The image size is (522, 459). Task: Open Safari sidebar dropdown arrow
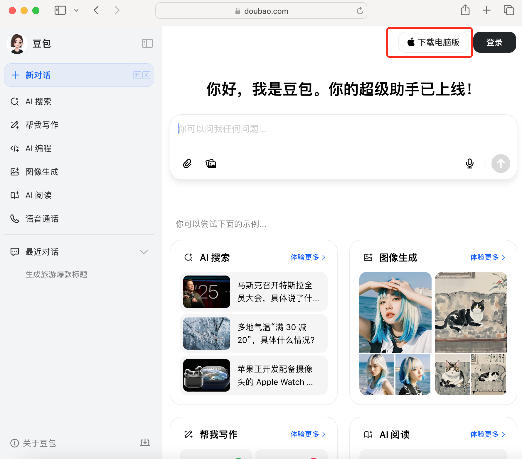(76, 11)
